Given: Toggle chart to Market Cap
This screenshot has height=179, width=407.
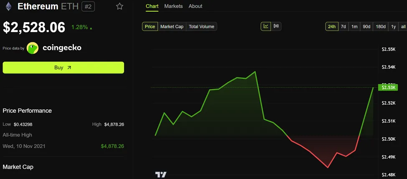Looking at the screenshot, I should coord(172,26).
